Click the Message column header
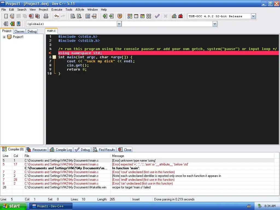 click(192, 156)
